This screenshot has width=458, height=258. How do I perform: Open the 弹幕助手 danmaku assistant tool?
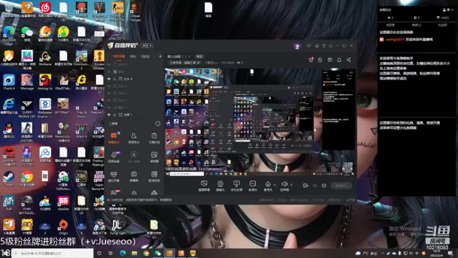pyautogui.click(x=113, y=138)
